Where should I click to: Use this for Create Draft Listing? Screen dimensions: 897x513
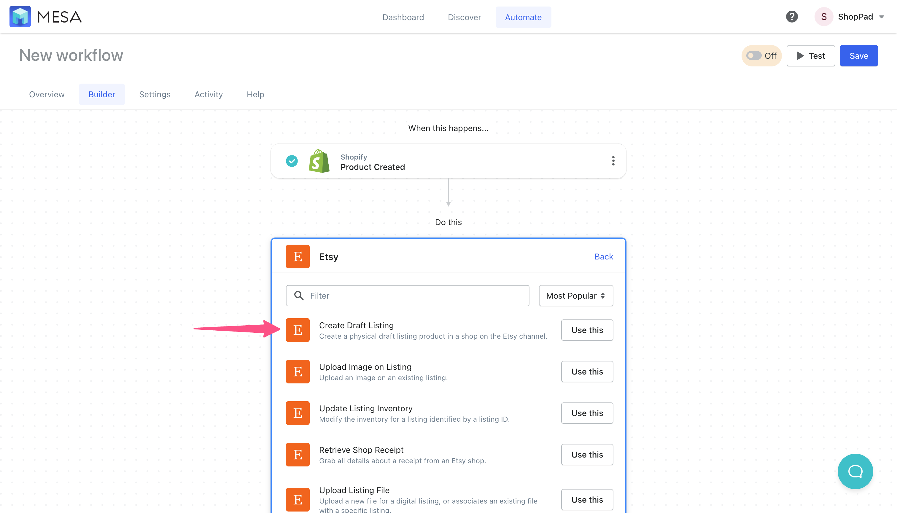coord(587,330)
